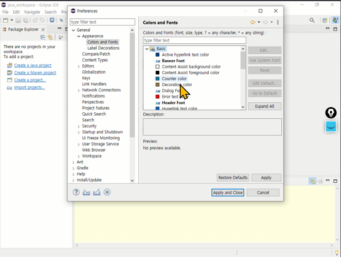Click the Redo arrow in main toolbar
Image resolution: width=341 pixels, height=257 pixels.
43,20
